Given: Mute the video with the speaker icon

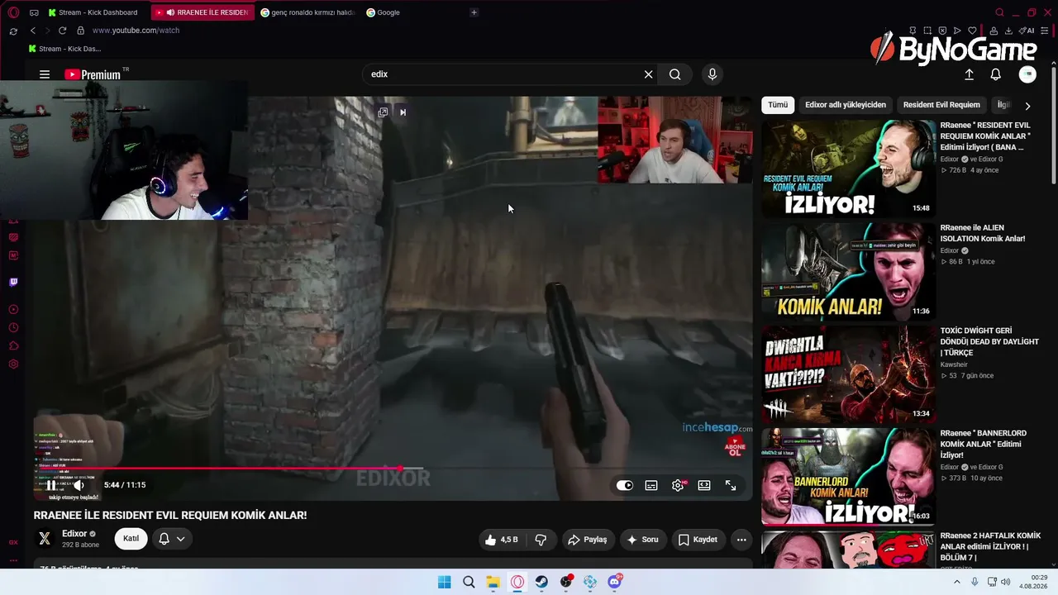Looking at the screenshot, I should point(79,485).
